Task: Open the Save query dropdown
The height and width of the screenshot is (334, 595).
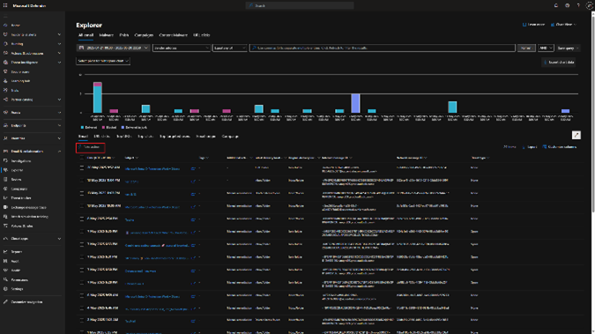Action: click(568, 48)
